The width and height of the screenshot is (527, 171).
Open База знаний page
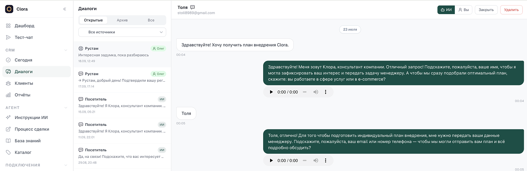tap(37, 141)
